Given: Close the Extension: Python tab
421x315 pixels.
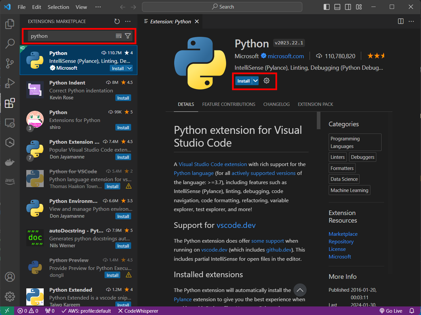Looking at the screenshot, I should coord(197,22).
